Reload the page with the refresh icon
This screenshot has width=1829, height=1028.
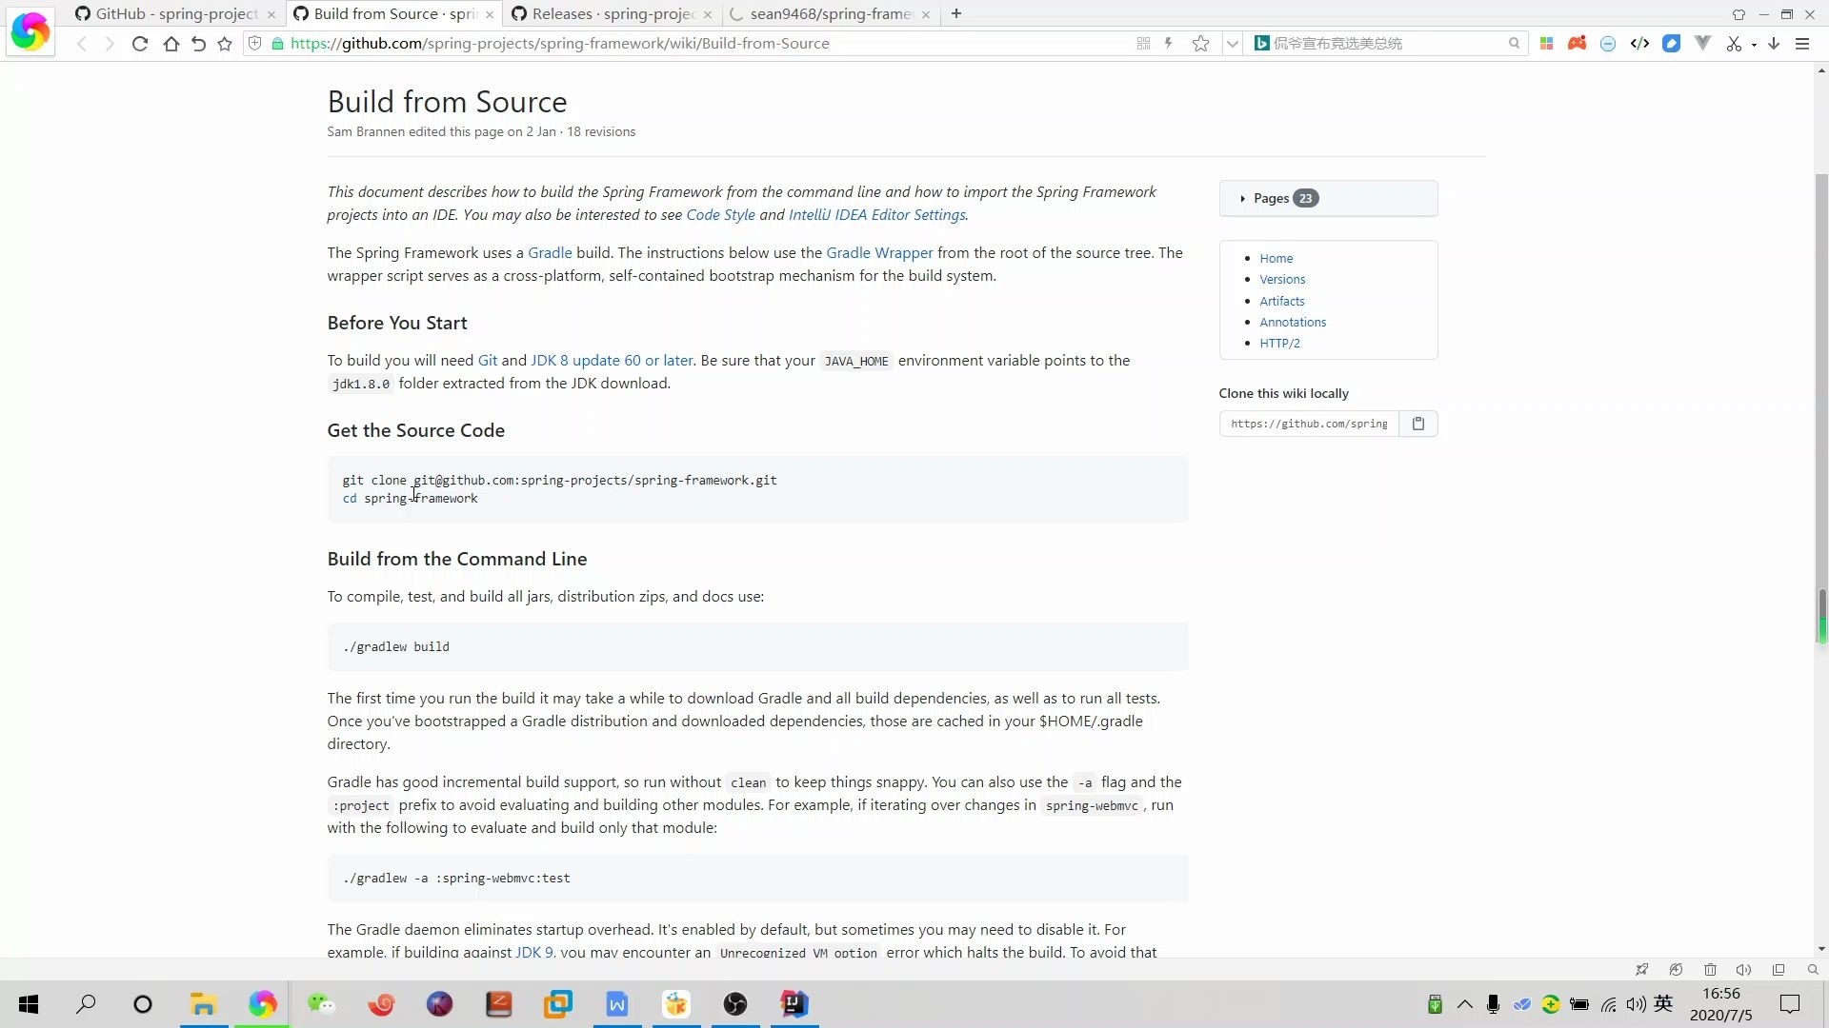[140, 44]
